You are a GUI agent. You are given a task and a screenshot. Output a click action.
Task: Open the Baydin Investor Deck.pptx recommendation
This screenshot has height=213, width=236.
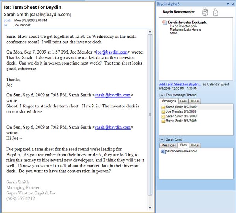click(187, 22)
